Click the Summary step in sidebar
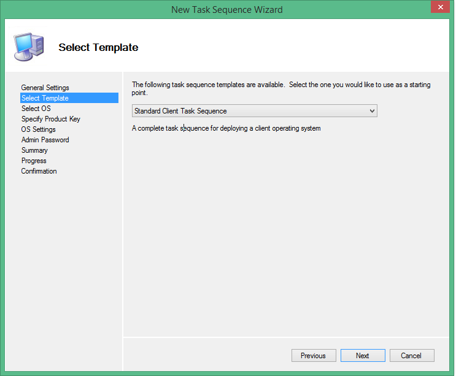Image resolution: width=456 pixels, height=376 pixels. 34,150
